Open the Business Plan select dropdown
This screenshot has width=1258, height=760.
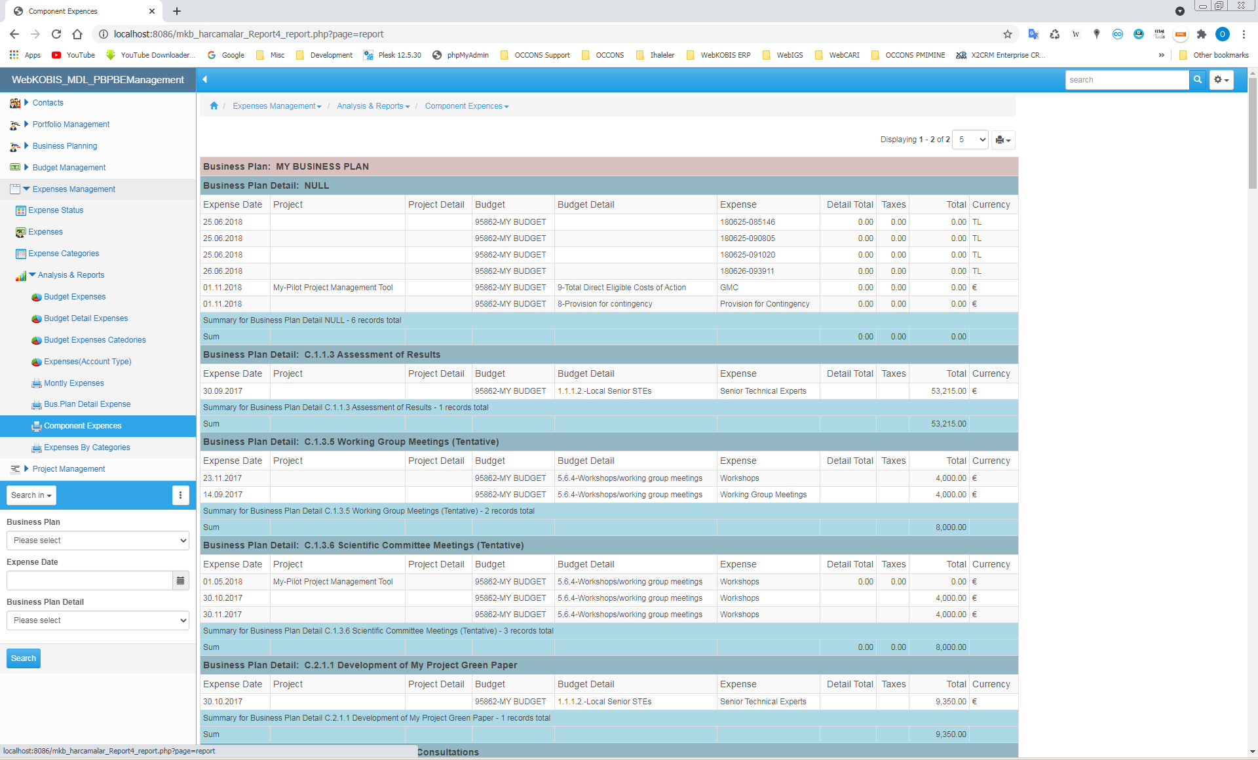(x=98, y=541)
